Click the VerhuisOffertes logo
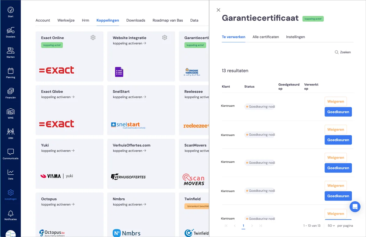 [128, 176]
